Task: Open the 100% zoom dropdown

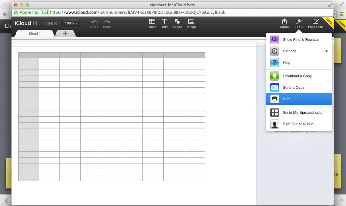Action: click(71, 23)
